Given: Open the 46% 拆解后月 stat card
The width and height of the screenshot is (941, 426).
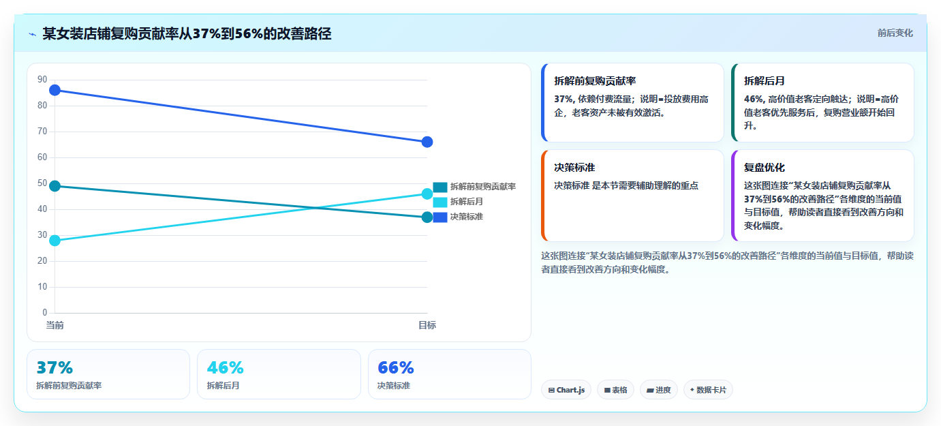Looking at the screenshot, I should click(x=279, y=374).
